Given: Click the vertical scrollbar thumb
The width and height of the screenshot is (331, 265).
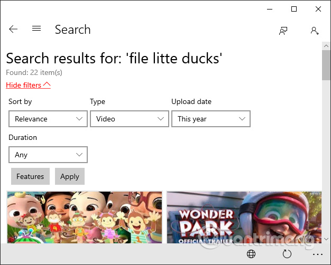Looking at the screenshot, I should coord(326,65).
